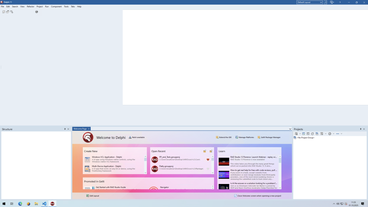The image size is (368, 207).
Task: Pin the Structure panel
Action: [65, 129]
